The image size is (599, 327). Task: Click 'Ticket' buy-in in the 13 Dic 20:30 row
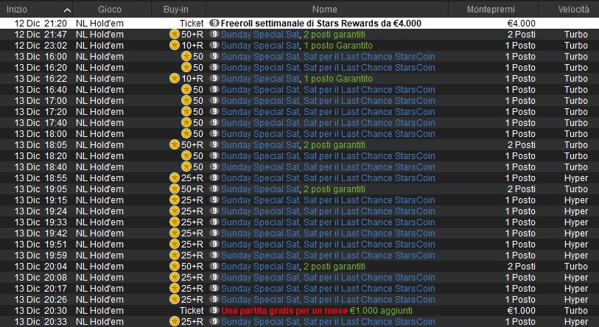click(x=192, y=311)
